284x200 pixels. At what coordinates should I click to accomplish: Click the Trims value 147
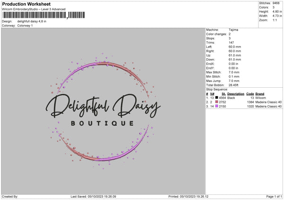click(x=231, y=42)
